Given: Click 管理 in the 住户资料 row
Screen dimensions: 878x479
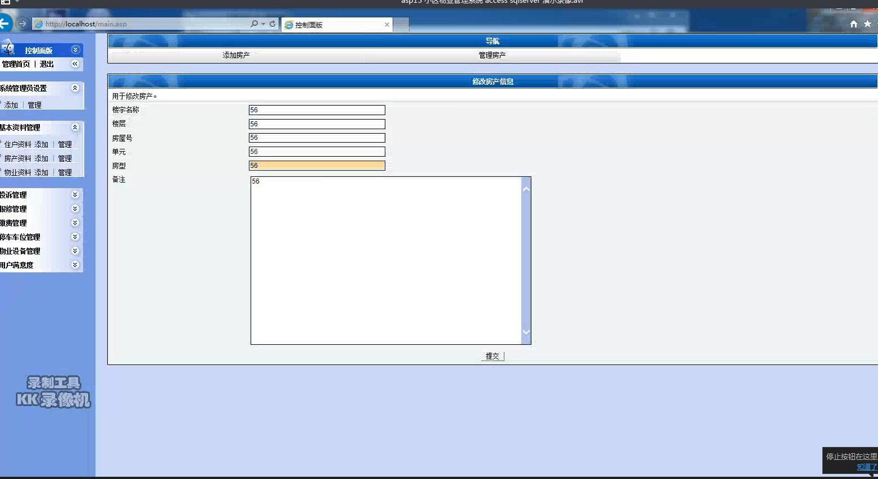Looking at the screenshot, I should click(65, 144).
